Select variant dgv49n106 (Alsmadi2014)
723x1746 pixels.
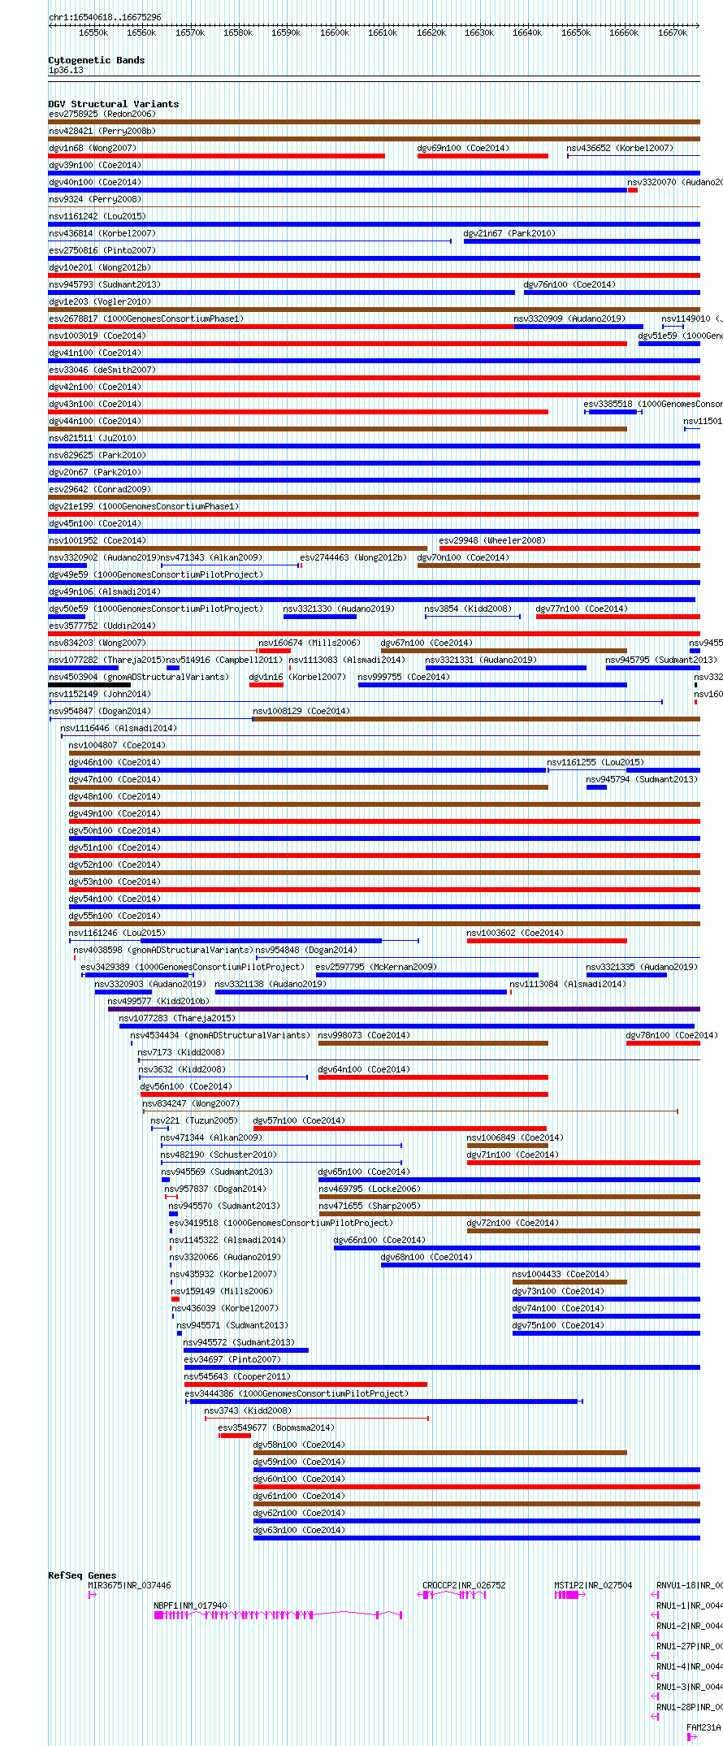pyautogui.click(x=105, y=591)
